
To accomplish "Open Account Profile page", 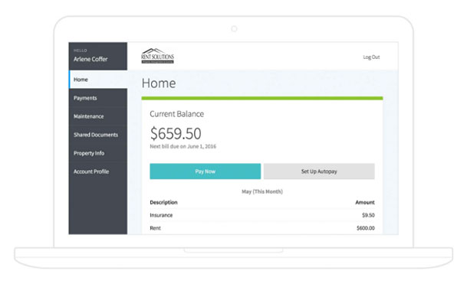I will pos(98,171).
